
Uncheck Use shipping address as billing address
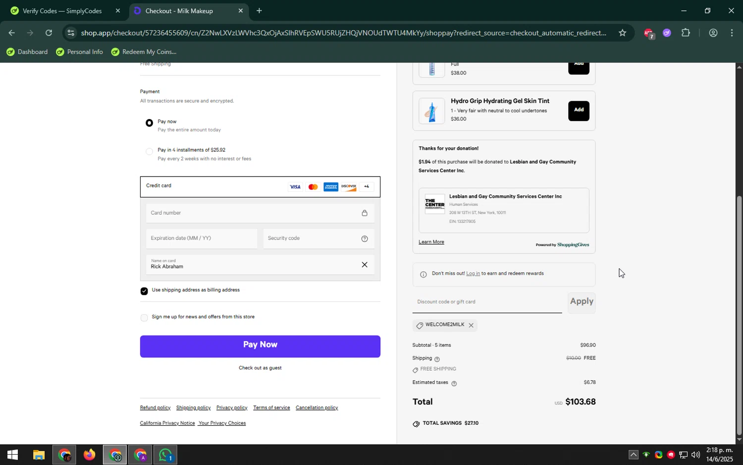click(144, 291)
